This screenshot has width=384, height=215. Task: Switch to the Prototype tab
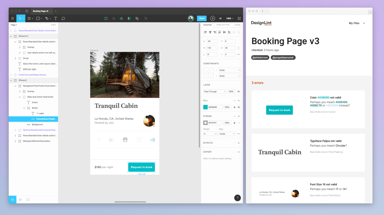223,25
